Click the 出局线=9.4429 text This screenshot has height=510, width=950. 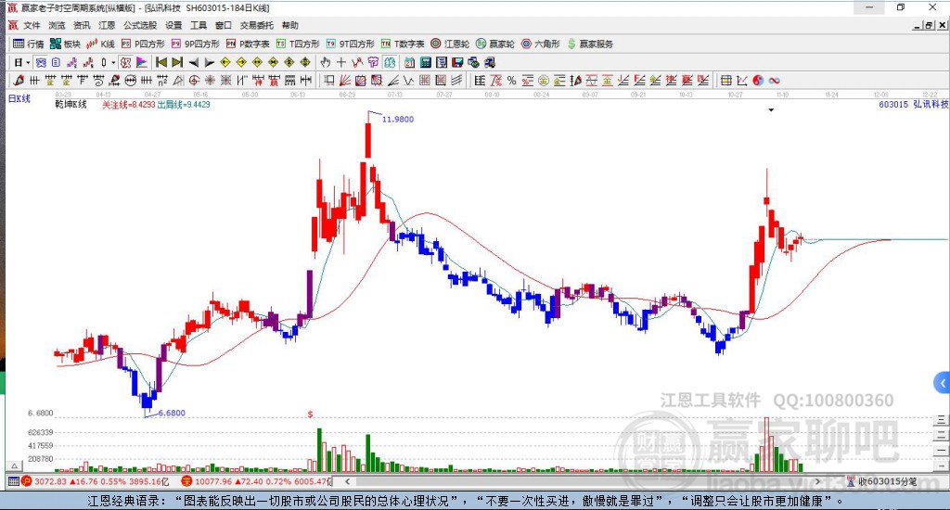tap(184, 104)
